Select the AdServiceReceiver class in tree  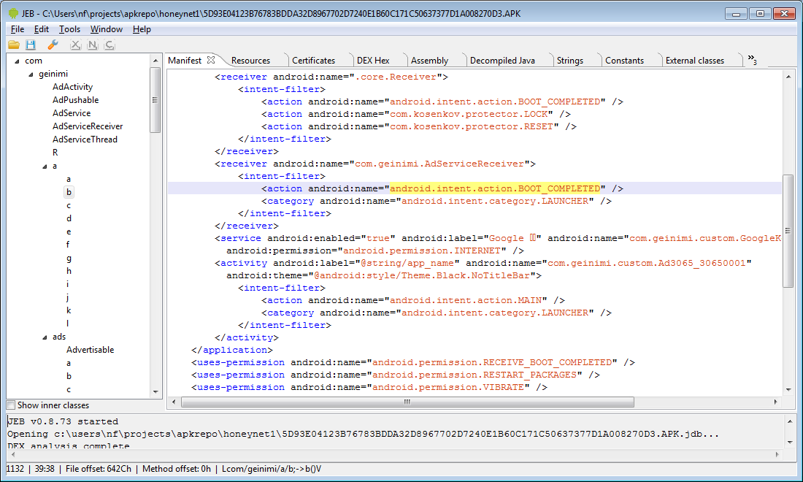[87, 126]
